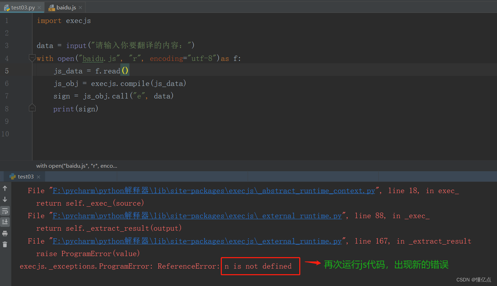Viewport: 497px width, 286px height.
Task: Navigate down the stack trace
Action: tap(5, 199)
